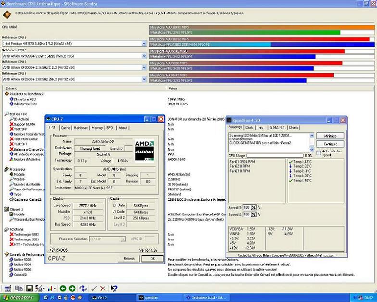The width and height of the screenshot is (377, 302).
Task: Select the Fan01: 3924 RPM reading
Action: click(242, 162)
